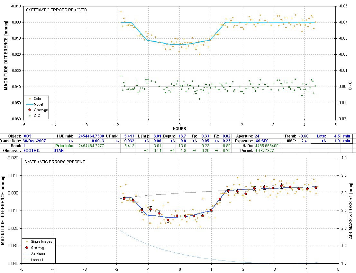This screenshot has height=273, width=356.
Task: Click the Late value 4.5
Action: point(337,136)
